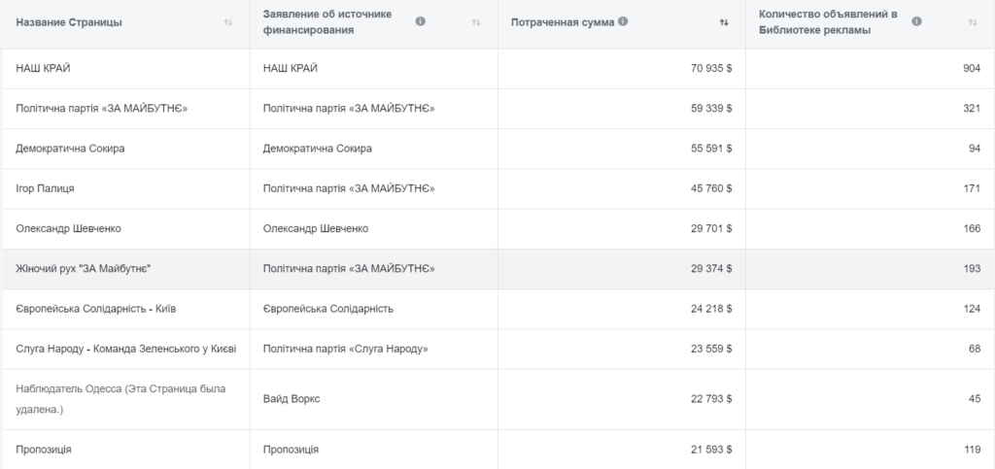Select funding source Пропозиція cell

(x=291, y=450)
